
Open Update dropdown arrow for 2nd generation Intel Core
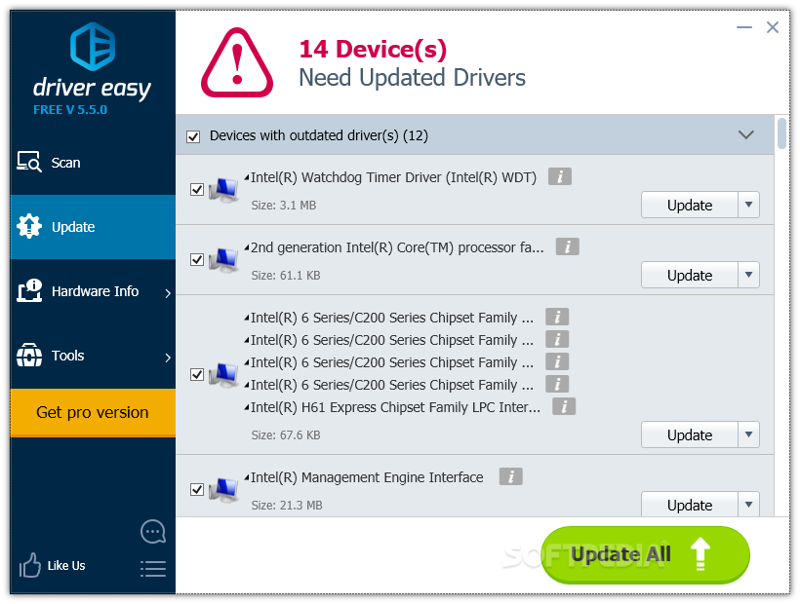tap(748, 275)
